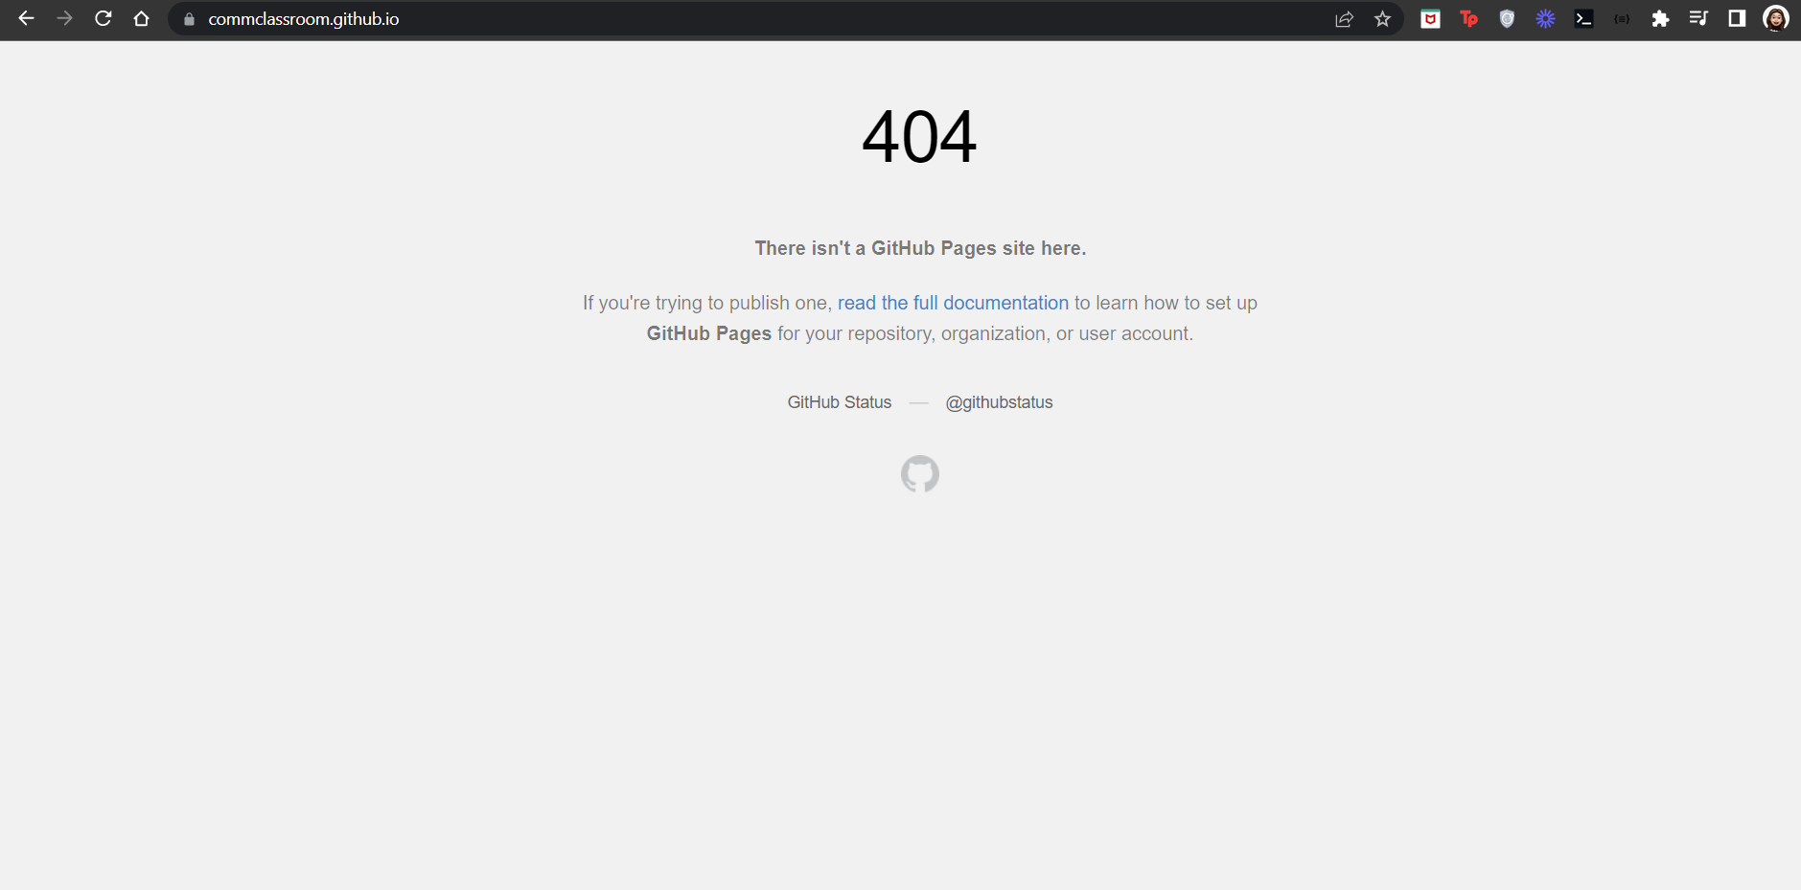Reload the current page
The width and height of the screenshot is (1801, 890).
click(x=104, y=18)
